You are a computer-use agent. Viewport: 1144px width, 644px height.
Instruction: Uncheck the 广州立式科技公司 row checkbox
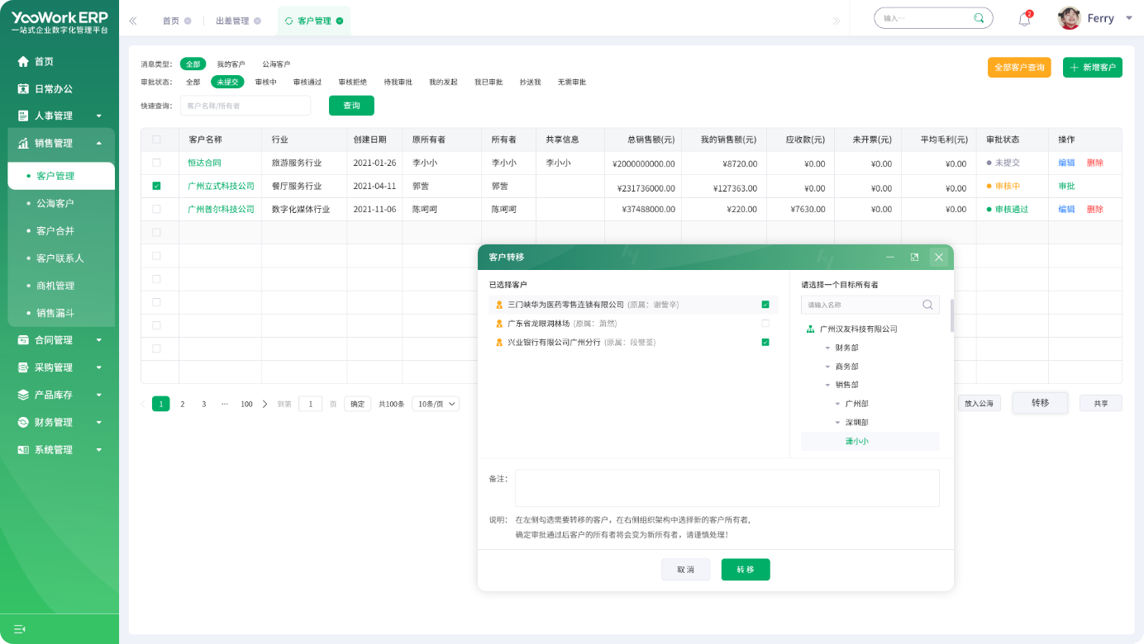pos(156,186)
